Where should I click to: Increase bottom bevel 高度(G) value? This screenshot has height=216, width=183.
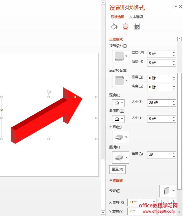tap(174, 86)
